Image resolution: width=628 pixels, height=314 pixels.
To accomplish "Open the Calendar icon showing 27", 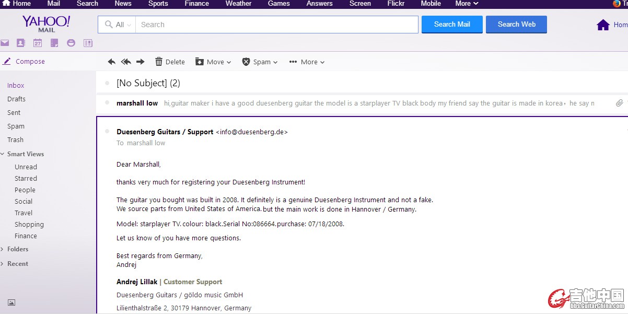I will pyautogui.click(x=38, y=43).
